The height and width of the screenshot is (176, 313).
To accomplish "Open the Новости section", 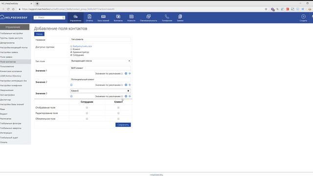I will [x=131, y=18].
